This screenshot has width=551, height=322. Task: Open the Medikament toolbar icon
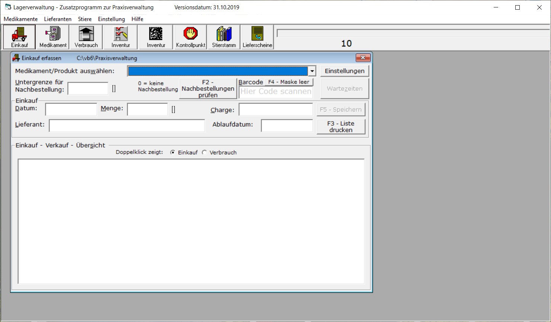[x=53, y=37]
